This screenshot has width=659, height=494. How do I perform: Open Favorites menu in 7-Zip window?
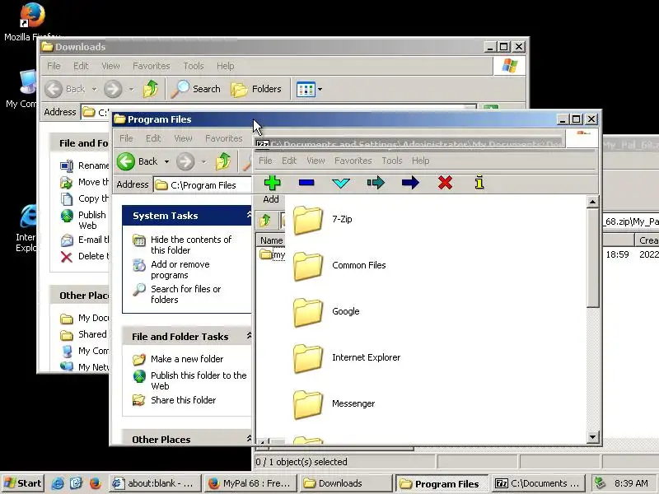coord(353,161)
